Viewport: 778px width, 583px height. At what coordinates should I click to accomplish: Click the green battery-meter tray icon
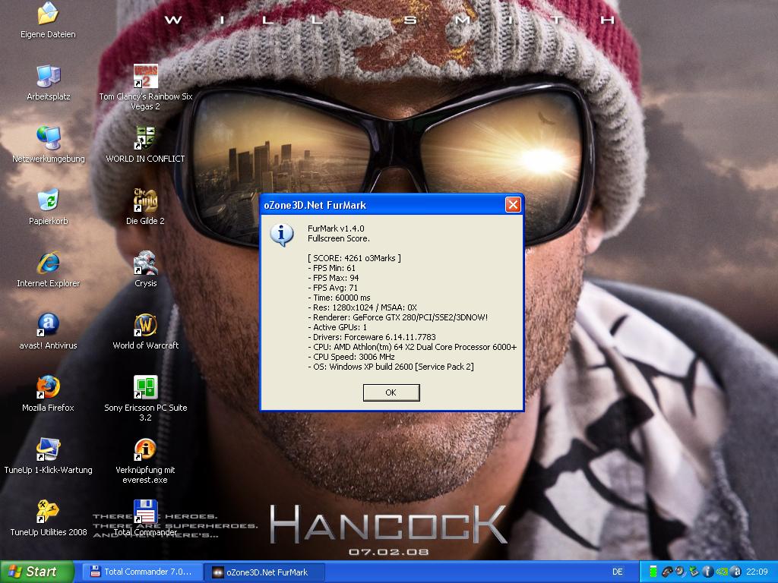pos(653,572)
